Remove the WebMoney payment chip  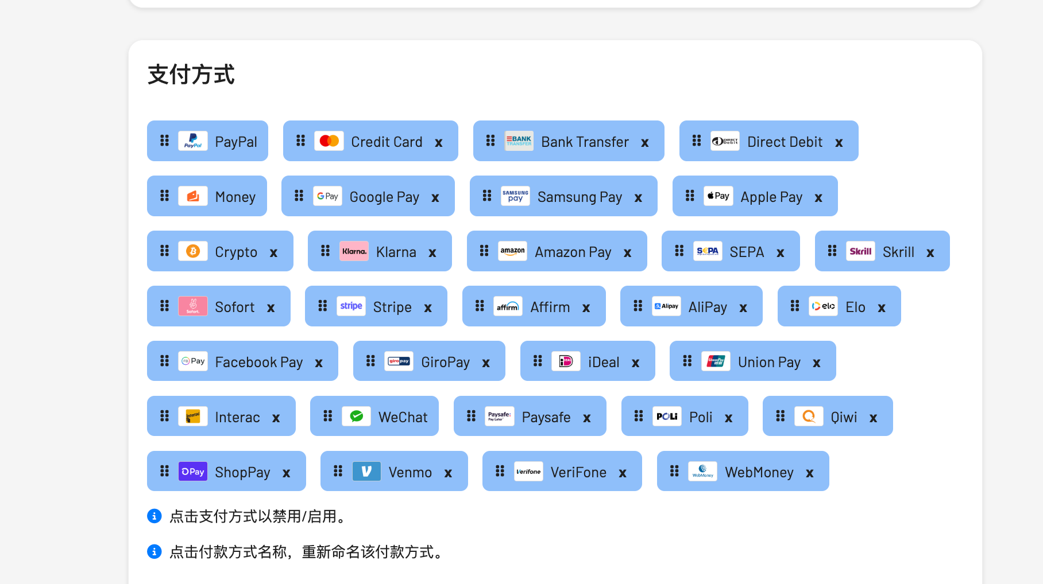810,473
